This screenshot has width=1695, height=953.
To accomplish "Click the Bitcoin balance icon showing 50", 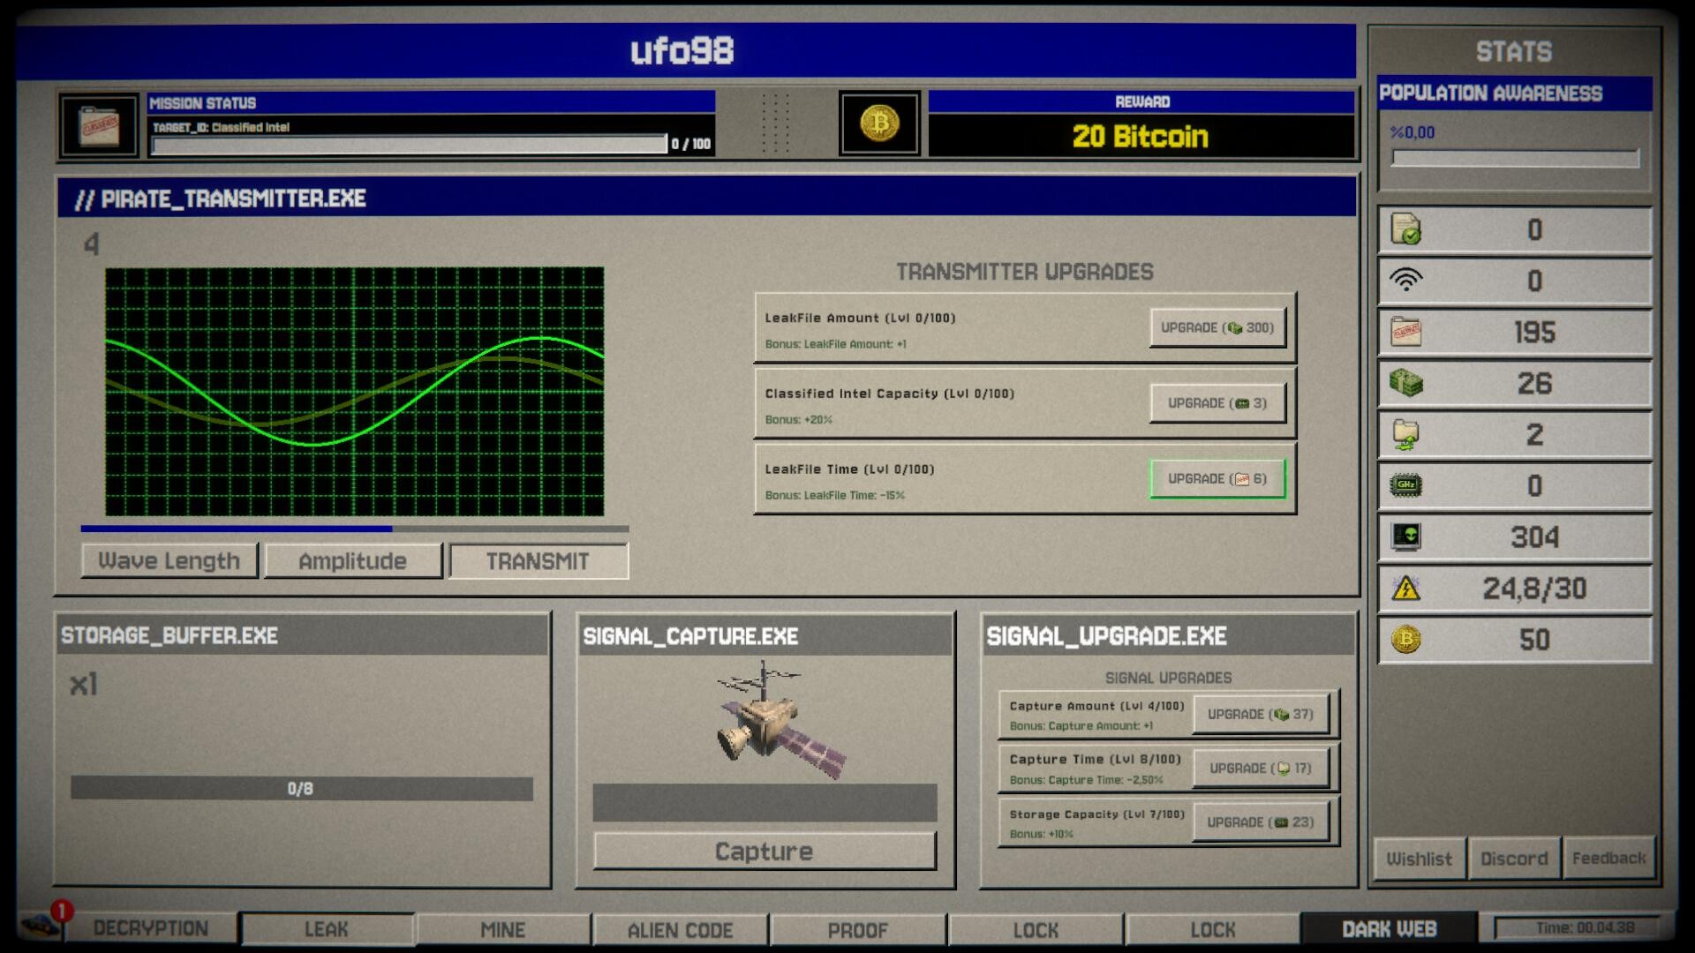I will click(x=1405, y=639).
